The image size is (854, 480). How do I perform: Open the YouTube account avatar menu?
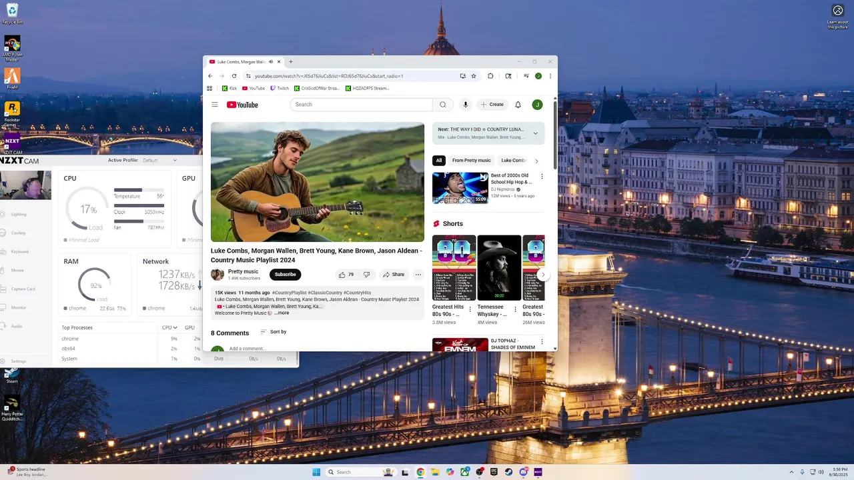click(x=537, y=105)
